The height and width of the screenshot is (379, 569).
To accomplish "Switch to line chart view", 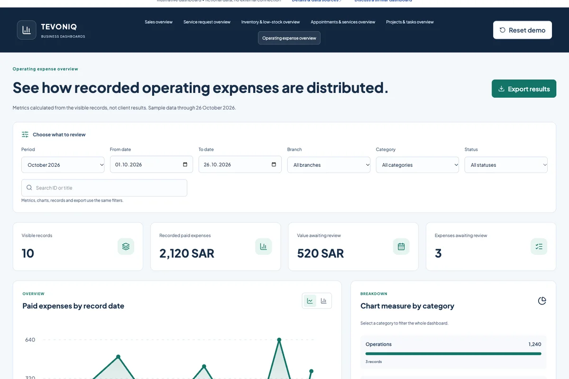I will (310, 301).
